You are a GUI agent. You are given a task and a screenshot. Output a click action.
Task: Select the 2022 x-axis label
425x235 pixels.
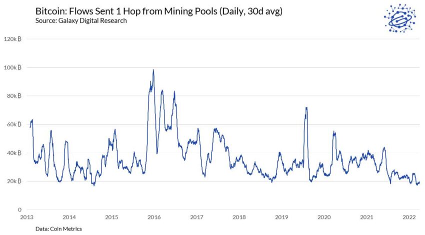[409, 217]
